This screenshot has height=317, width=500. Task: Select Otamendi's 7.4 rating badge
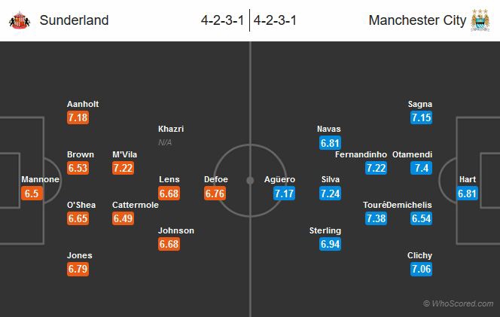pos(422,168)
